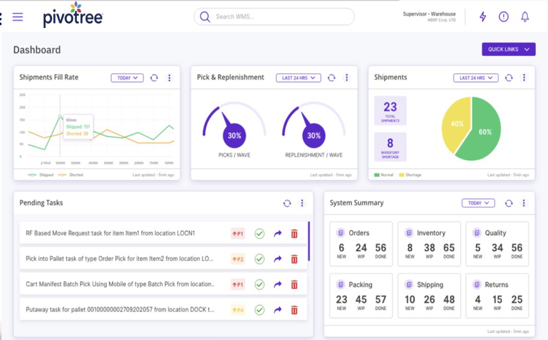Forward the Putaway task for pallet
Screen dimensions: 548x340
pyautogui.click(x=278, y=309)
